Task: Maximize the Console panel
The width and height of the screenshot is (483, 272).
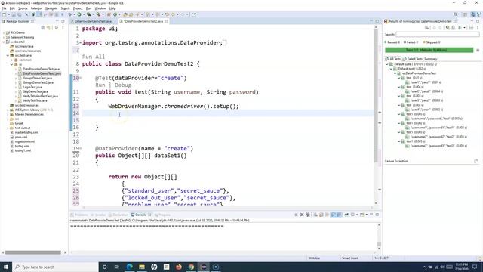Action: [377, 215]
